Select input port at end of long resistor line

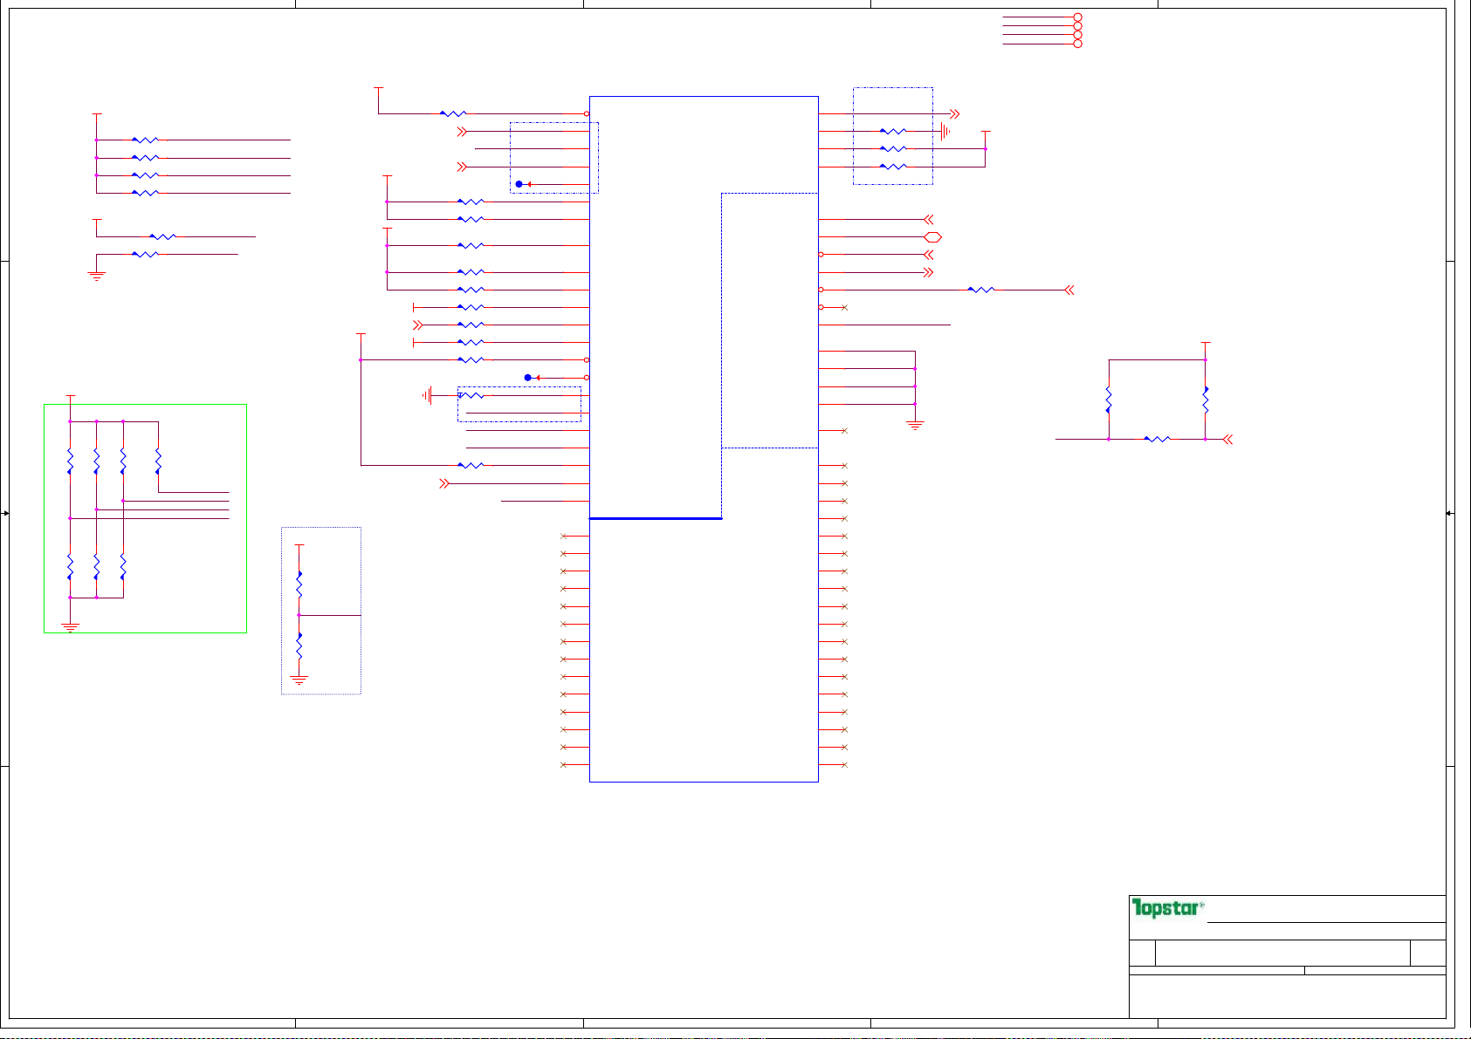(1069, 290)
